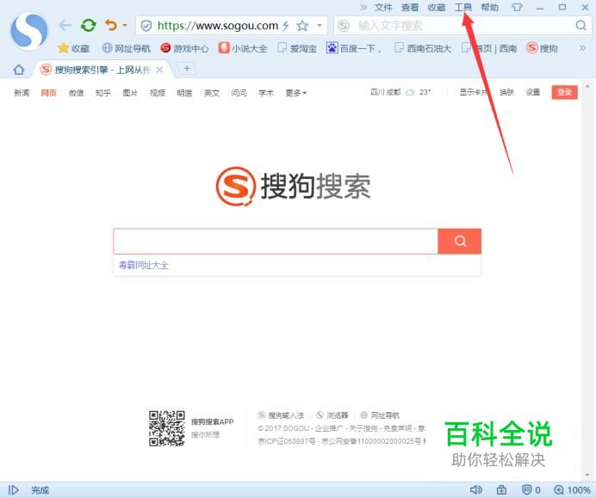Mute sound with status bar speaker icon
The image size is (596, 498).
click(x=476, y=489)
